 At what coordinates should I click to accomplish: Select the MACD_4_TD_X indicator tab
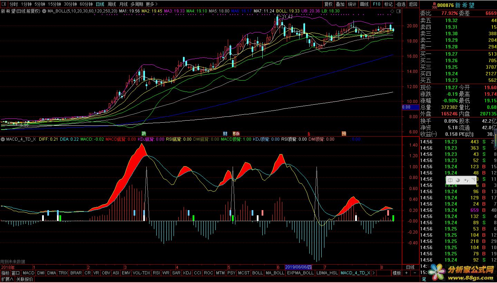pyautogui.click(x=355, y=273)
